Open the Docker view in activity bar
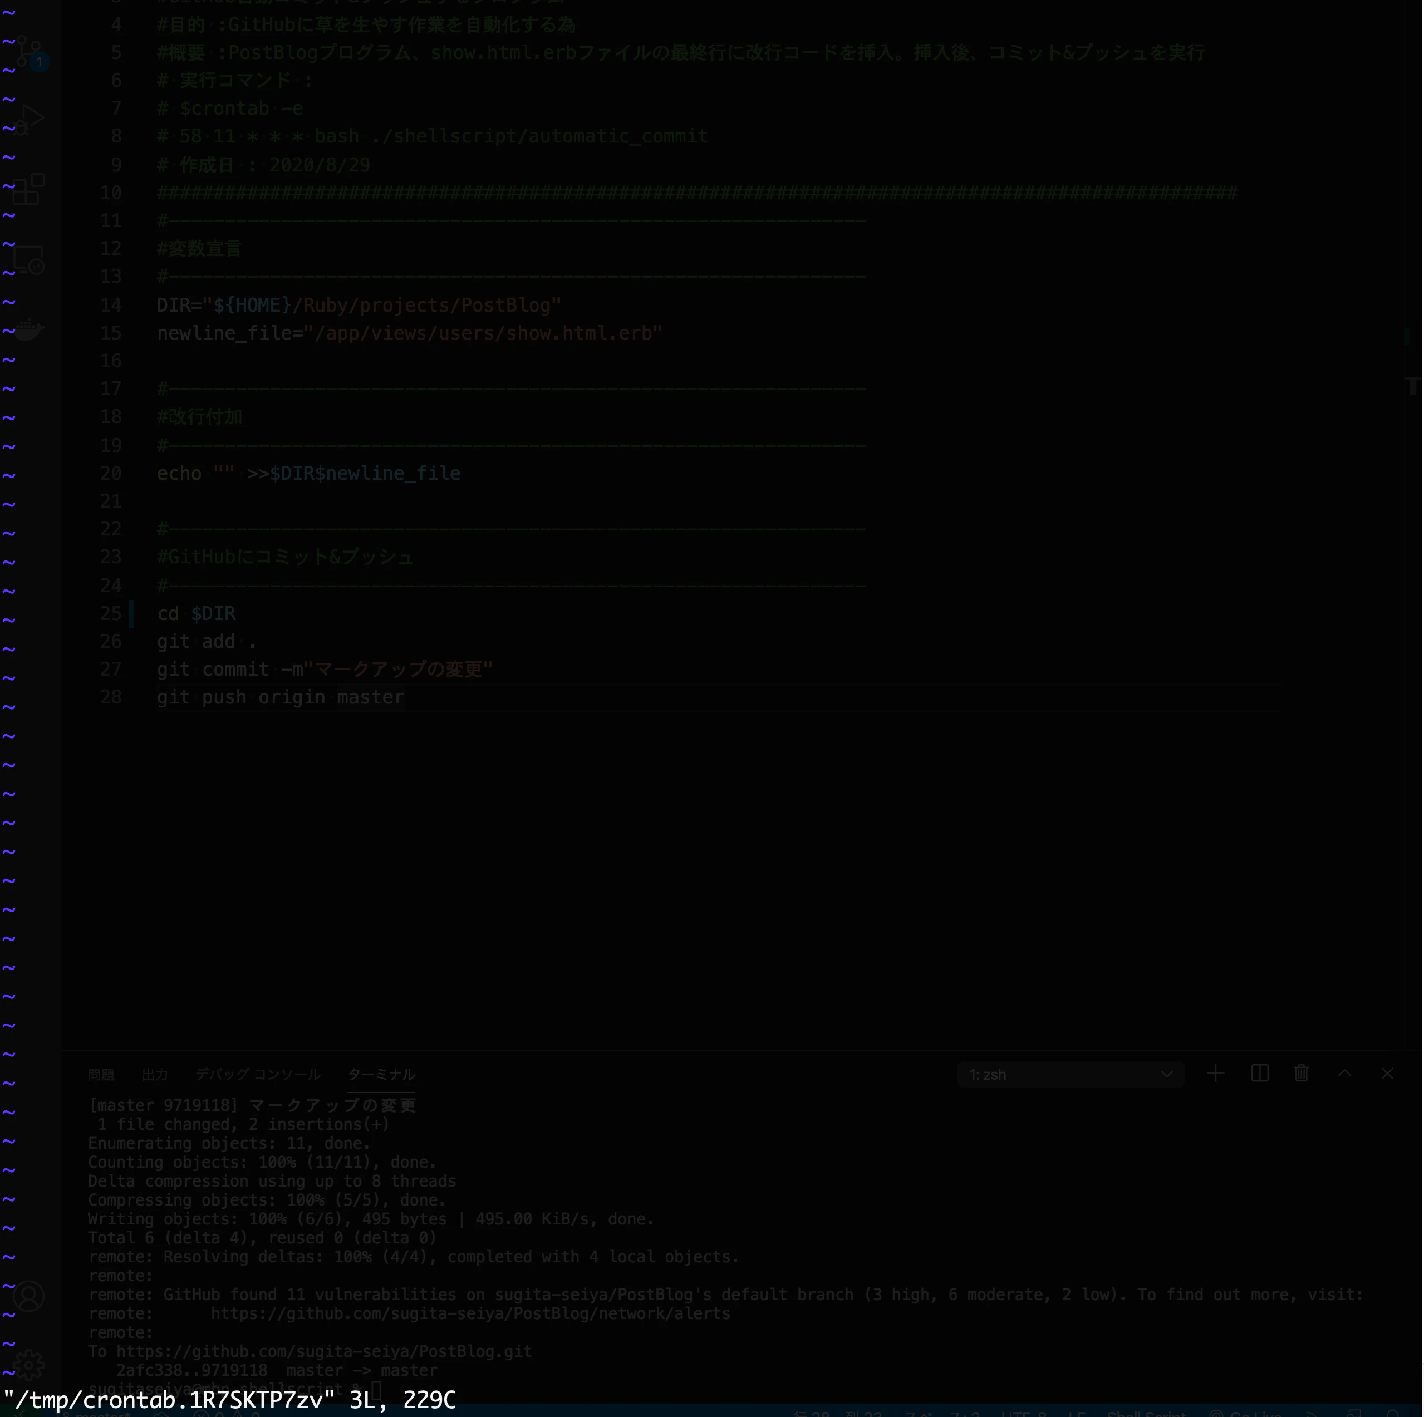Screen dimensions: 1424x1417 tap(30, 329)
